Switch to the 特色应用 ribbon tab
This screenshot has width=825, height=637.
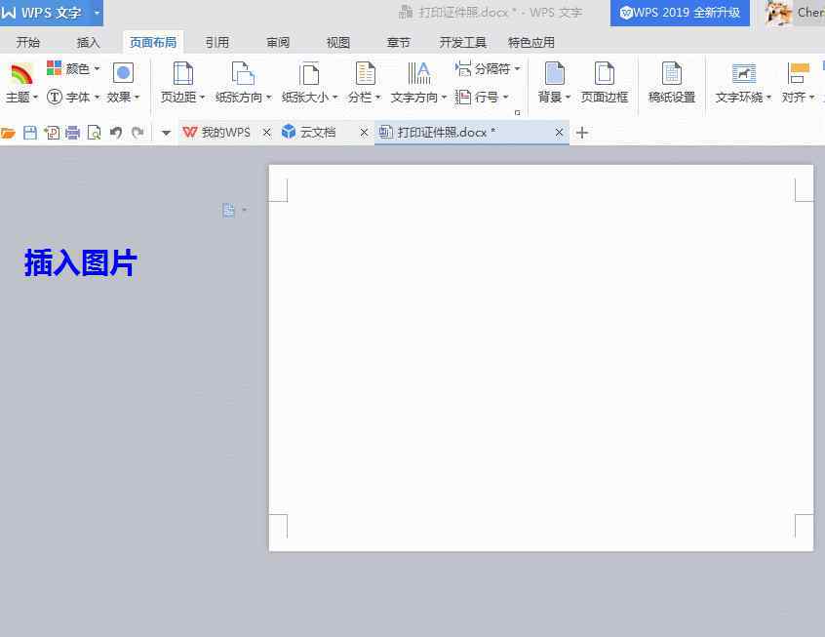point(530,42)
